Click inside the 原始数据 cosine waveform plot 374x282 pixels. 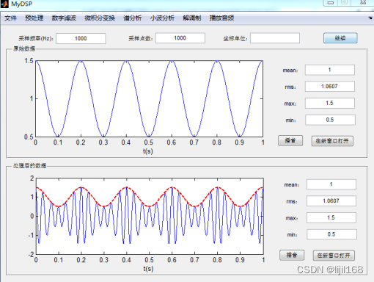(150, 98)
